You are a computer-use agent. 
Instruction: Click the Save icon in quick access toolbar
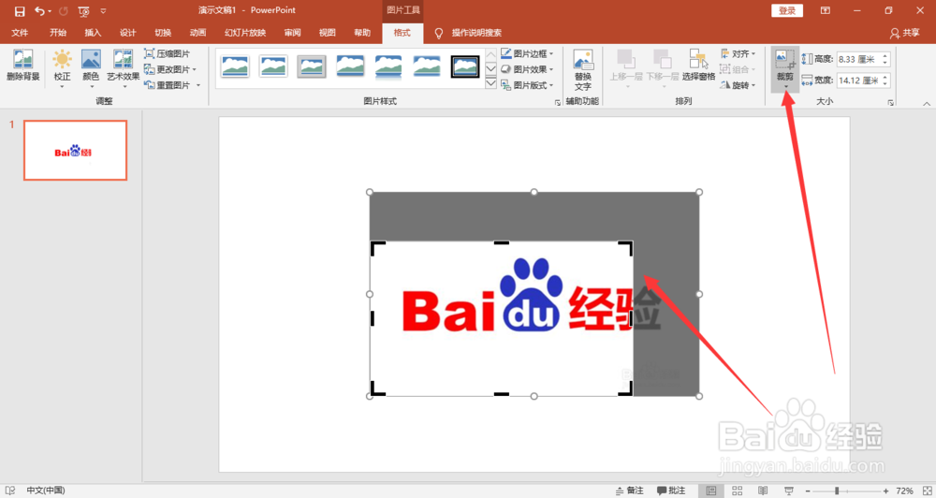tap(20, 11)
